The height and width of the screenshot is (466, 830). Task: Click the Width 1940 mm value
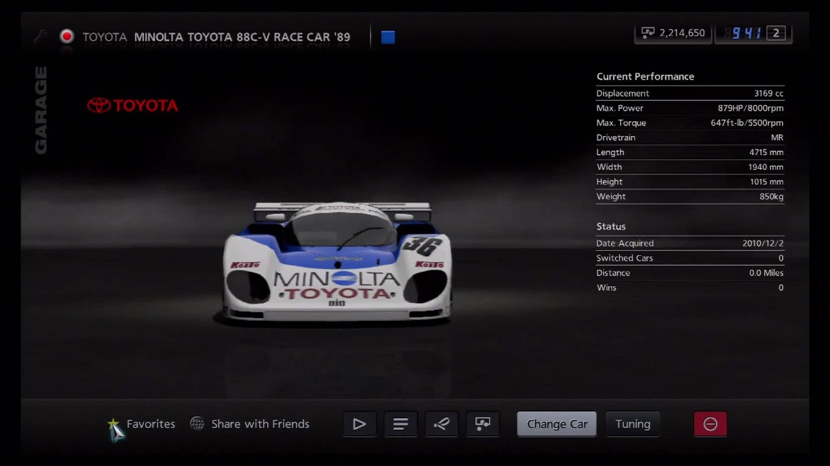coord(766,167)
